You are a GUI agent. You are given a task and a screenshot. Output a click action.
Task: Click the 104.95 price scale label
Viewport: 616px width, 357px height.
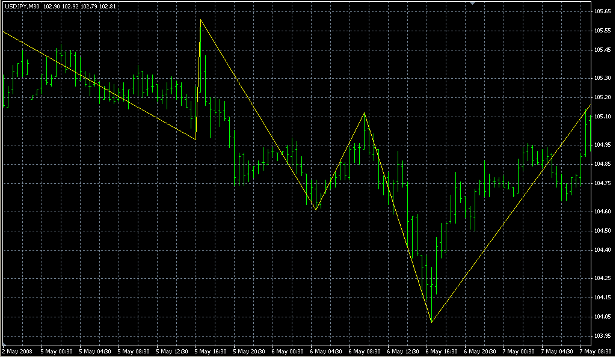(602, 145)
